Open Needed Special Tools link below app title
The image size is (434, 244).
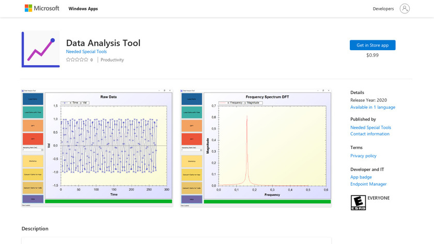(x=86, y=52)
